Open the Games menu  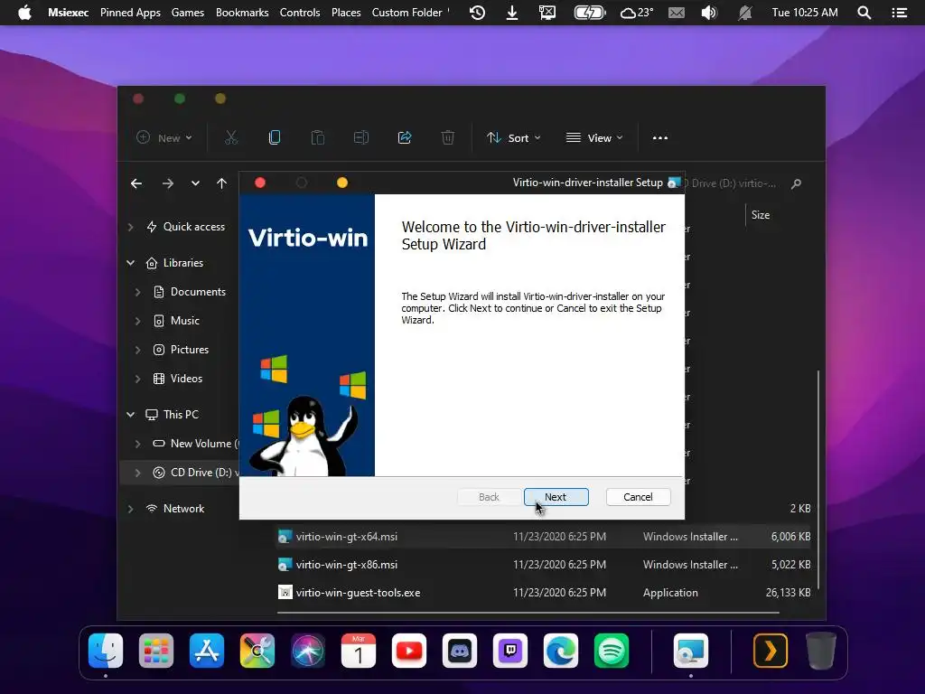[188, 13]
